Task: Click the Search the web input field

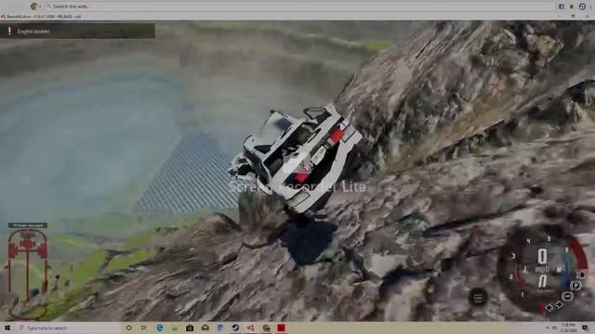Action: click(x=299, y=6)
